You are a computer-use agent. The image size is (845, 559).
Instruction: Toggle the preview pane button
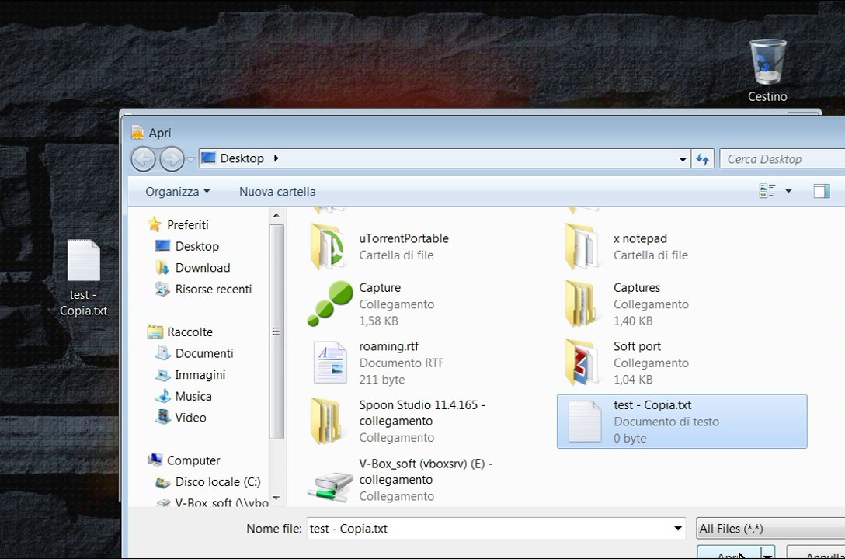pos(822,191)
